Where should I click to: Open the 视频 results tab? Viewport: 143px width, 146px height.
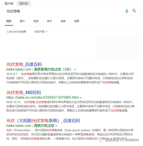click(x=36, y=21)
